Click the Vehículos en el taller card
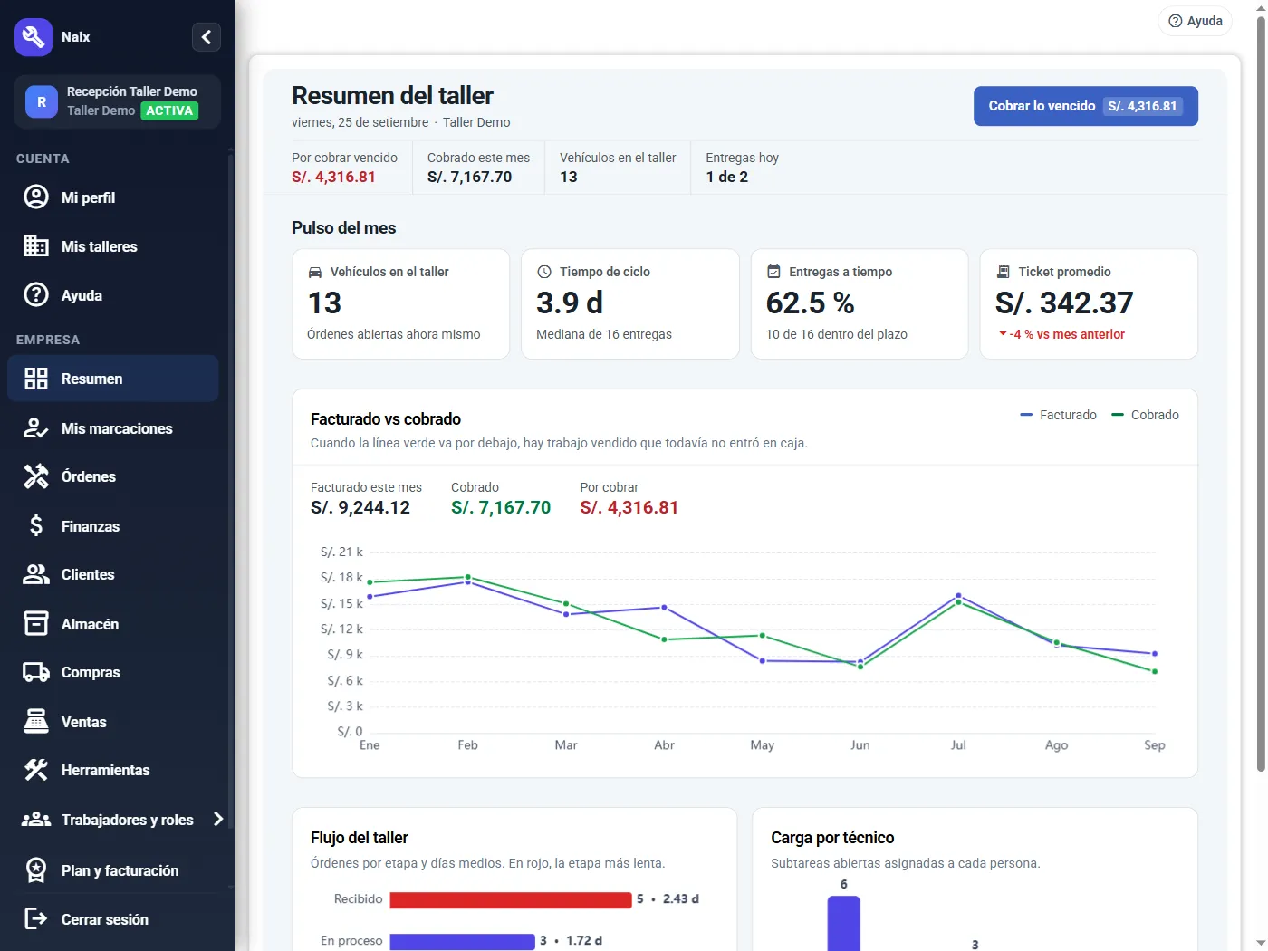Screen dimensions: 1268x951 [400, 304]
